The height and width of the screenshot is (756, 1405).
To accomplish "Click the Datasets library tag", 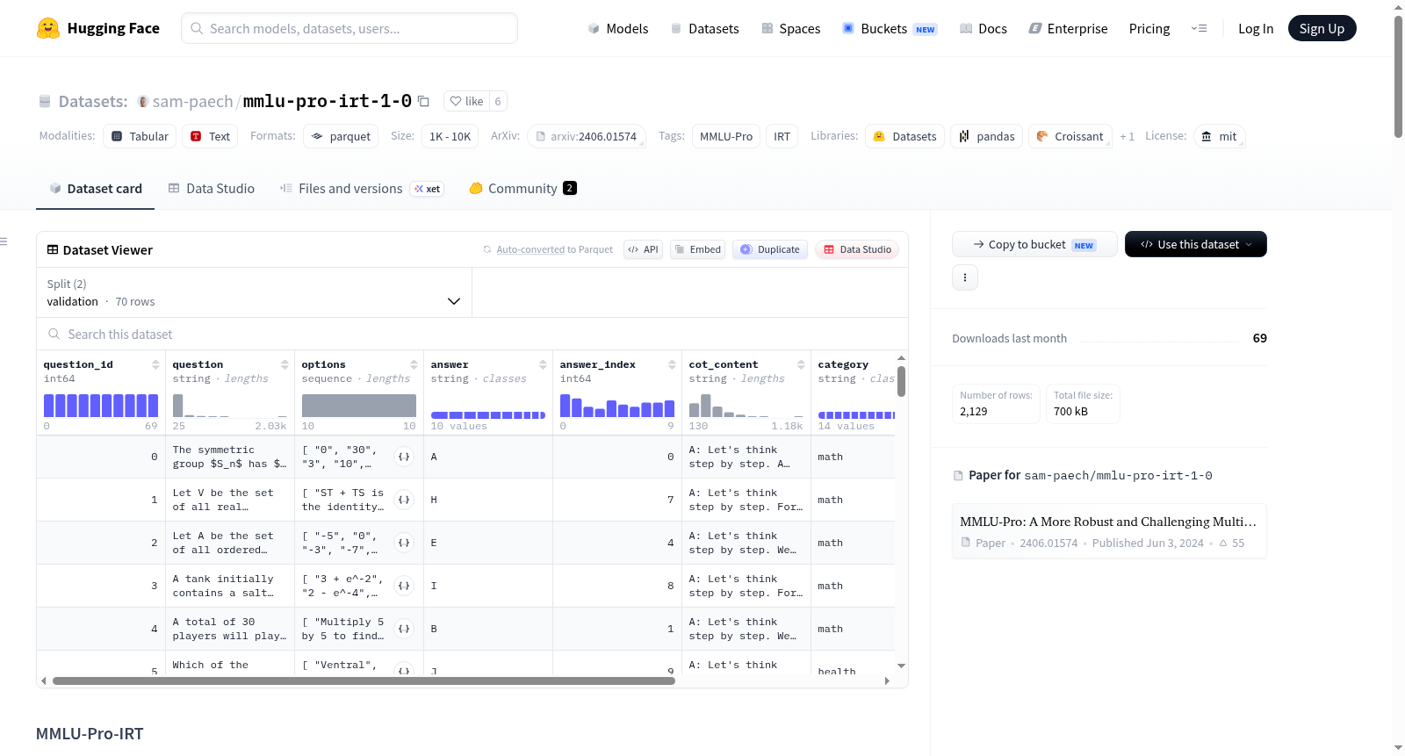I will [905, 136].
